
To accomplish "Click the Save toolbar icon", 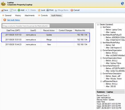I will pos(2,10).
